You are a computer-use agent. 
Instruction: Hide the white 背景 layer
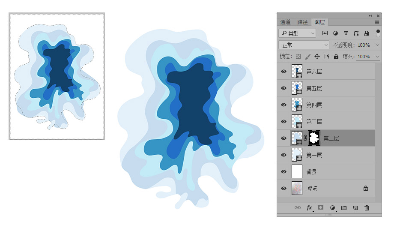click(x=284, y=172)
